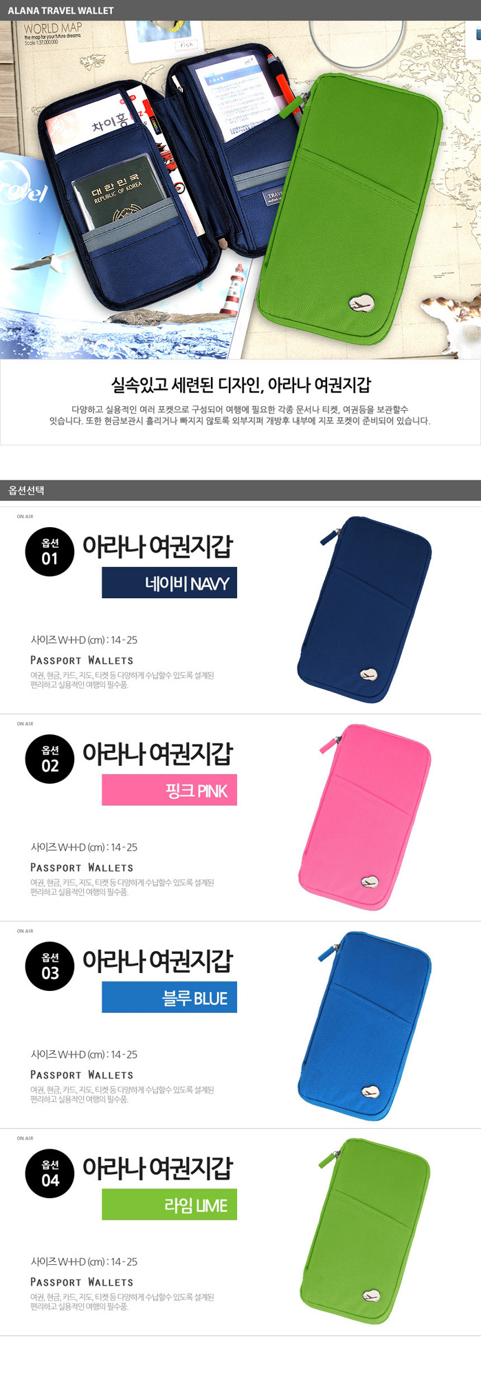Click the 옵션선택 section header
The height and width of the screenshot is (1373, 481).
(x=240, y=490)
